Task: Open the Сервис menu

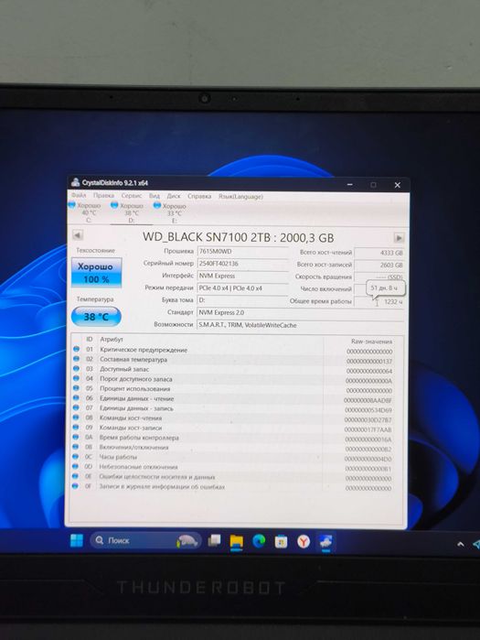Action: 132,196
